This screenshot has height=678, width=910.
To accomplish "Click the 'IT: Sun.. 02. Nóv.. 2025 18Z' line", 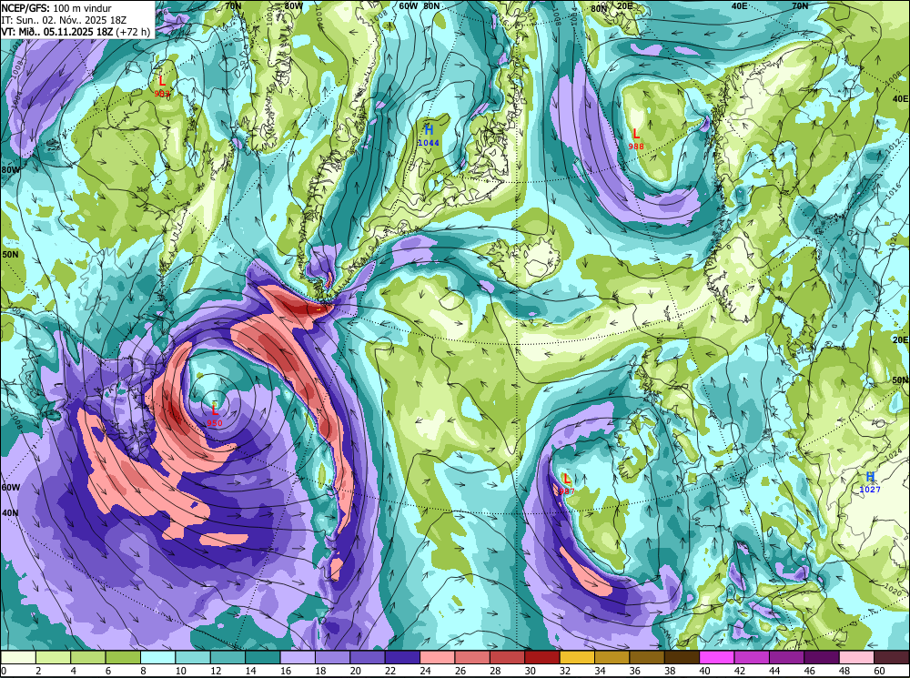I will (x=64, y=20).
